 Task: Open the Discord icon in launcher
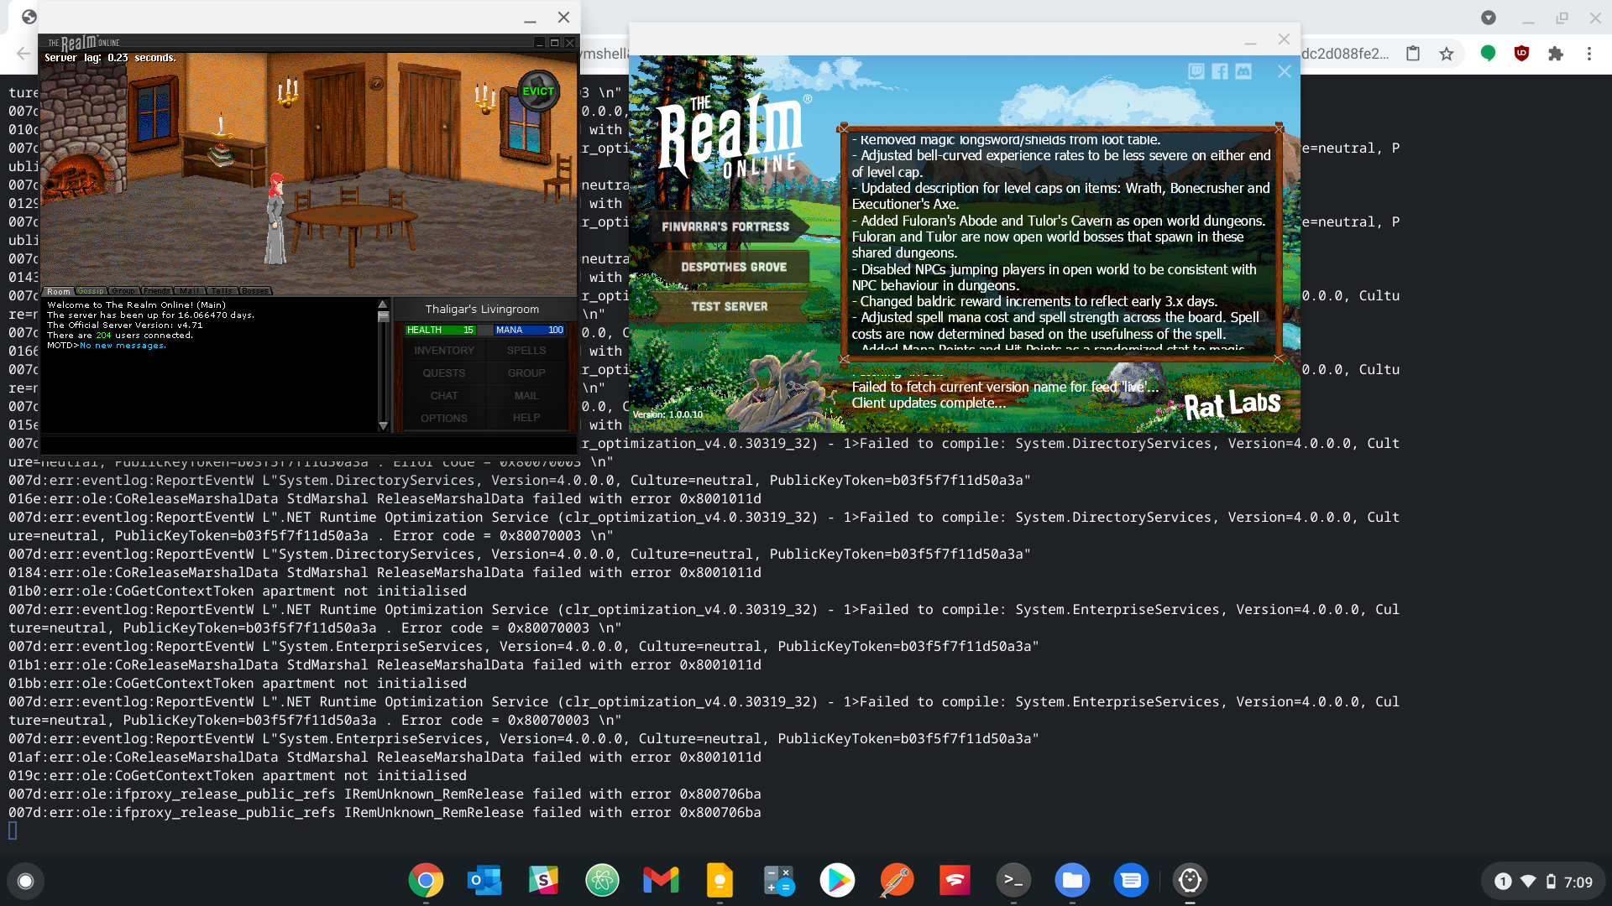click(x=1243, y=71)
